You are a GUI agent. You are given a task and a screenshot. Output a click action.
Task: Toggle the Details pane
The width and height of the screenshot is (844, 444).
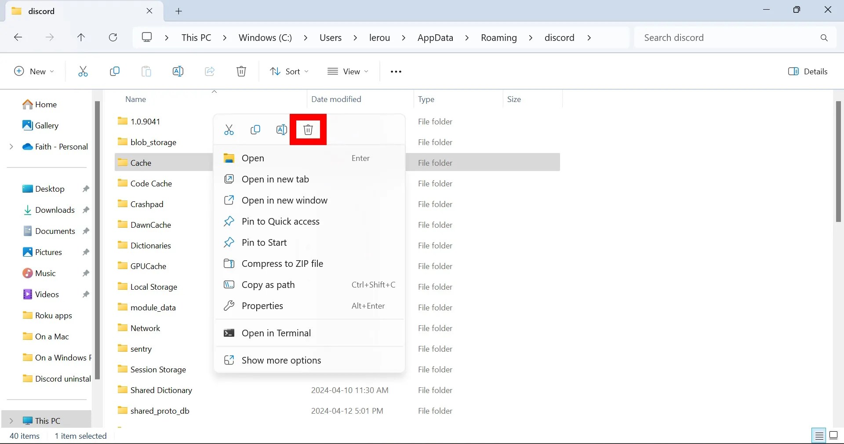808,71
